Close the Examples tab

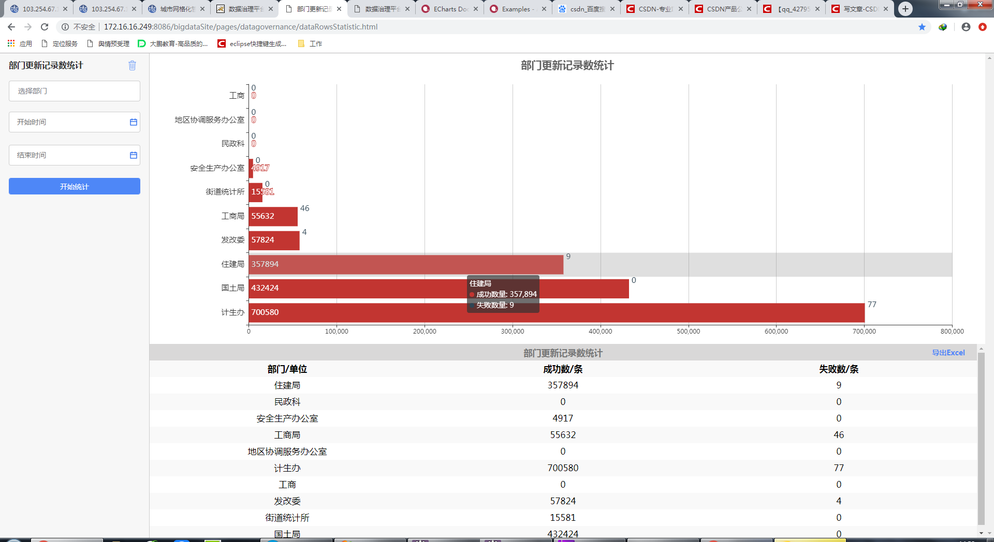point(544,9)
